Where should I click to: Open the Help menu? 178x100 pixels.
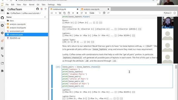click(x=59, y=4)
